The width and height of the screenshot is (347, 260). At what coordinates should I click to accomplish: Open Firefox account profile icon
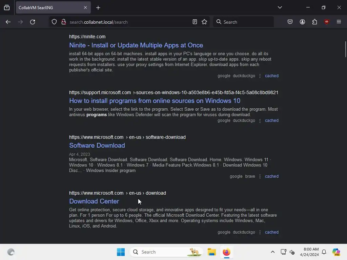point(303,22)
